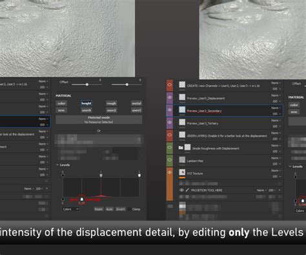Click the top middle handle of the left Levels histogram

tap(101, 176)
